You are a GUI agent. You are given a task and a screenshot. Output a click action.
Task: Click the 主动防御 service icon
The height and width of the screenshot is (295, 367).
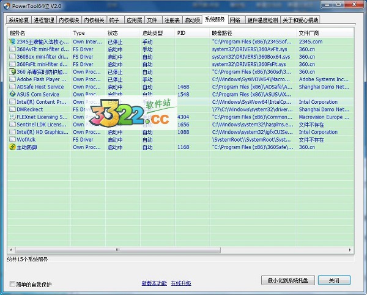(x=12, y=147)
